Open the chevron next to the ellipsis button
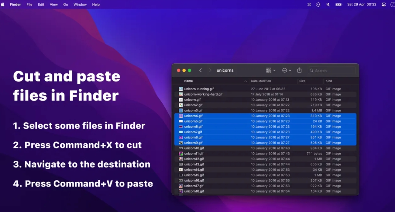Viewport: 395px width, 212px height. (x=290, y=70)
